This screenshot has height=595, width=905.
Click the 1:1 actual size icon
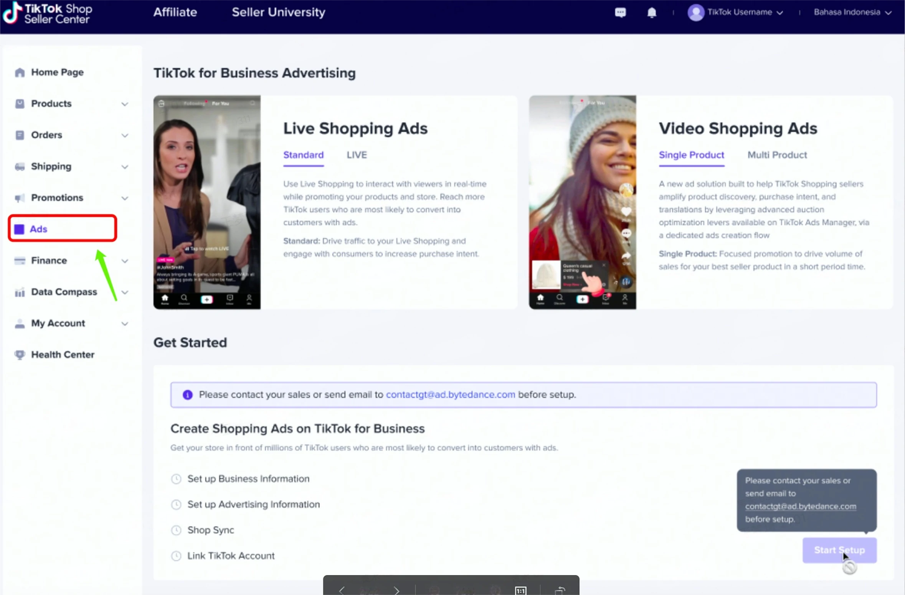520,590
